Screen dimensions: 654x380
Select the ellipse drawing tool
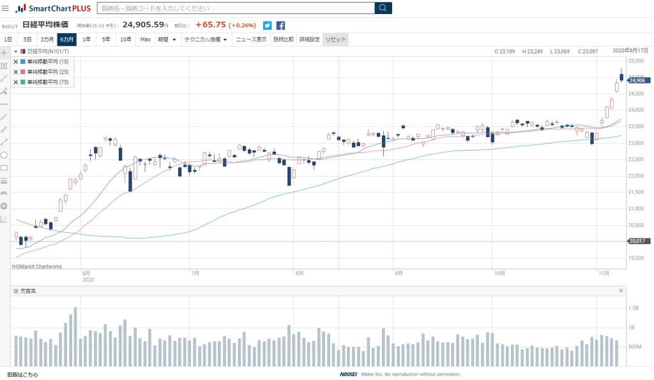[4, 155]
